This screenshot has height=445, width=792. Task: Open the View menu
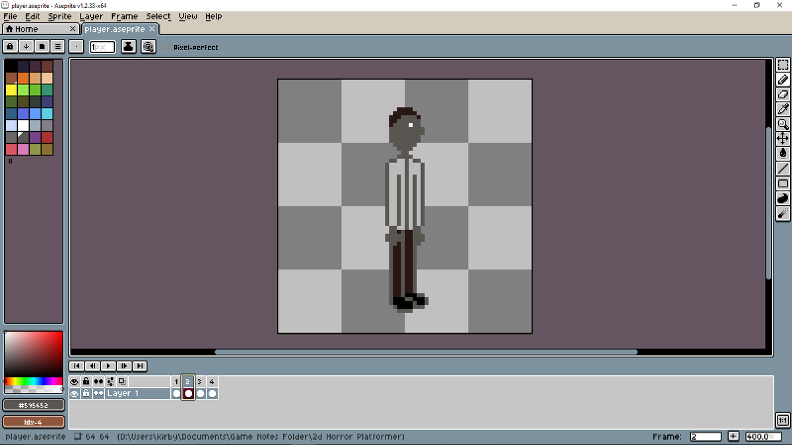click(188, 16)
